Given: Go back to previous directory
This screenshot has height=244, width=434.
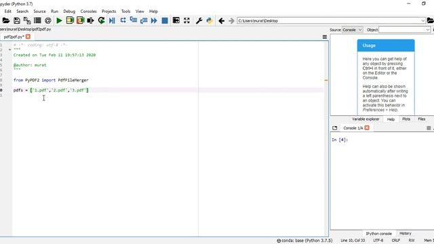Looking at the screenshot, I should click(x=222, y=20).
